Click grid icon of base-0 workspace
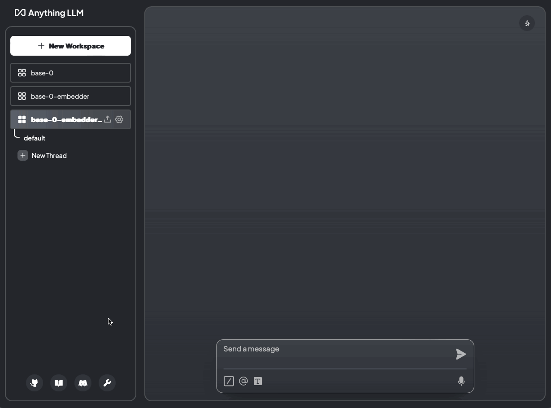551x408 pixels. 22,73
